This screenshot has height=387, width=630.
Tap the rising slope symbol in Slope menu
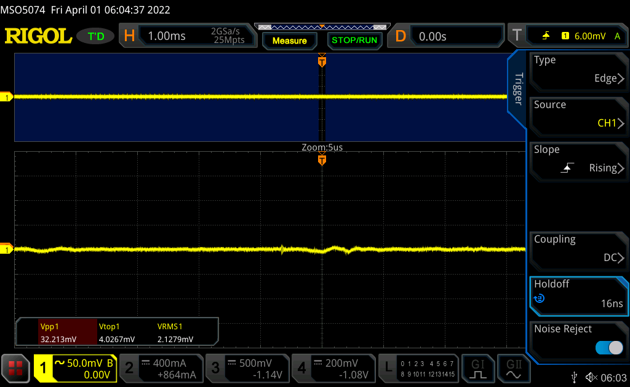pos(567,168)
